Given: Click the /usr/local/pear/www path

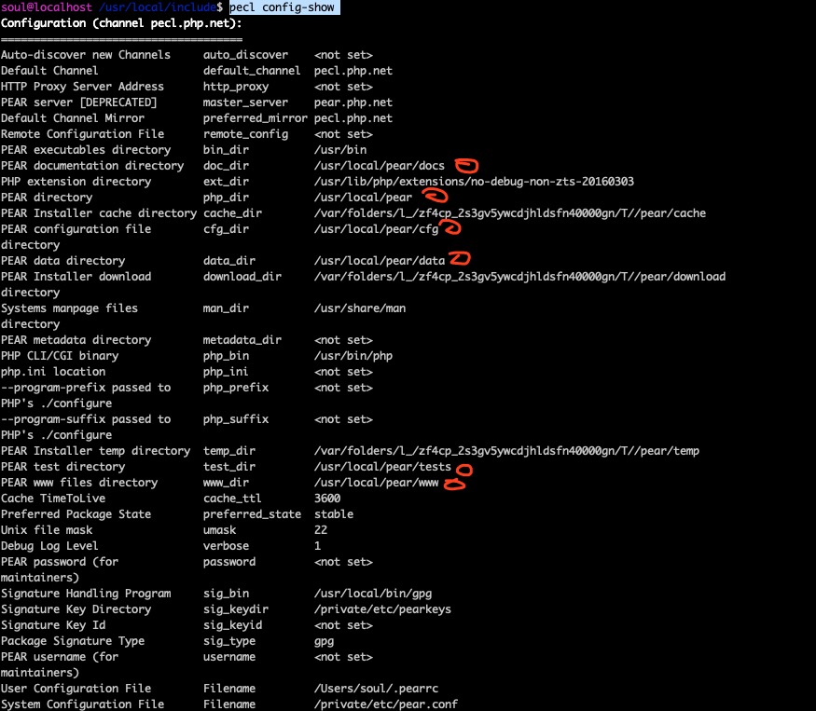Looking at the screenshot, I should 376,483.
